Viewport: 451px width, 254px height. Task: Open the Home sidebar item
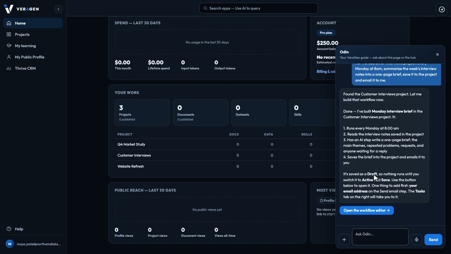33,23
